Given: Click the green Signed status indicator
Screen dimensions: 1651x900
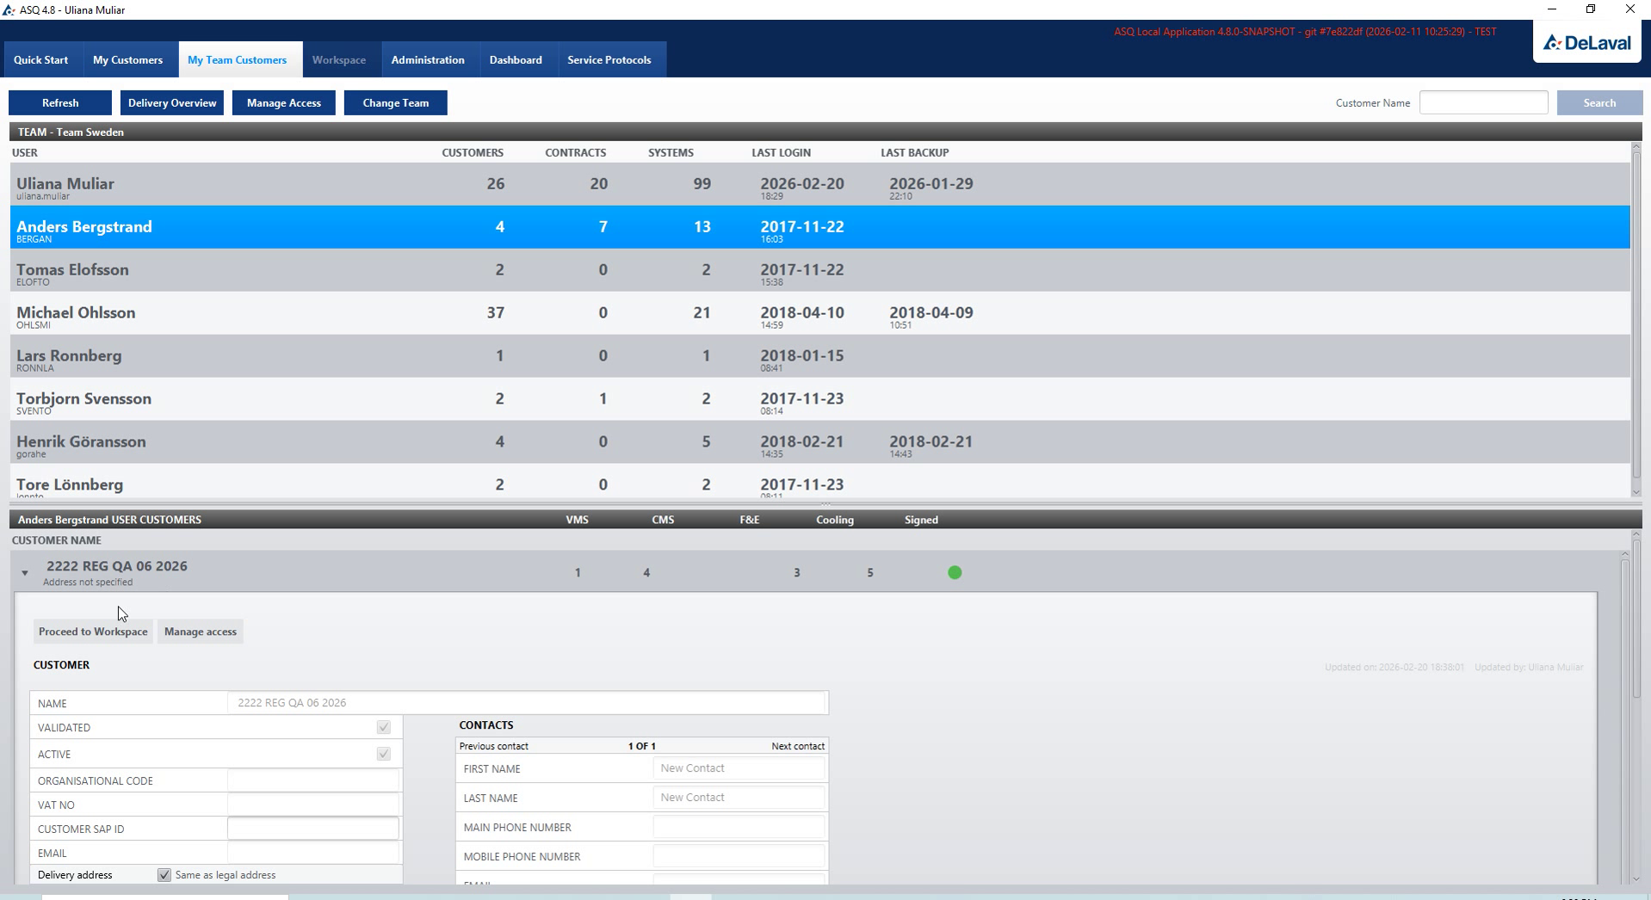Looking at the screenshot, I should (955, 572).
